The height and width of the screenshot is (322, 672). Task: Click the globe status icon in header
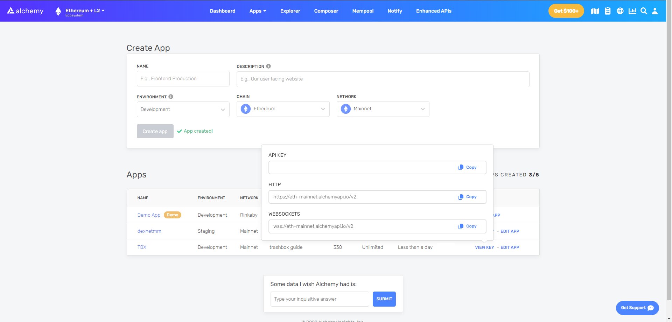620,11
